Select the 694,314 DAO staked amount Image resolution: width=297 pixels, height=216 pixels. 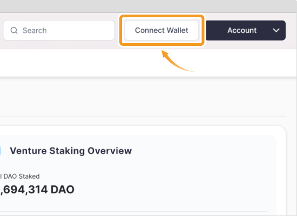37,190
